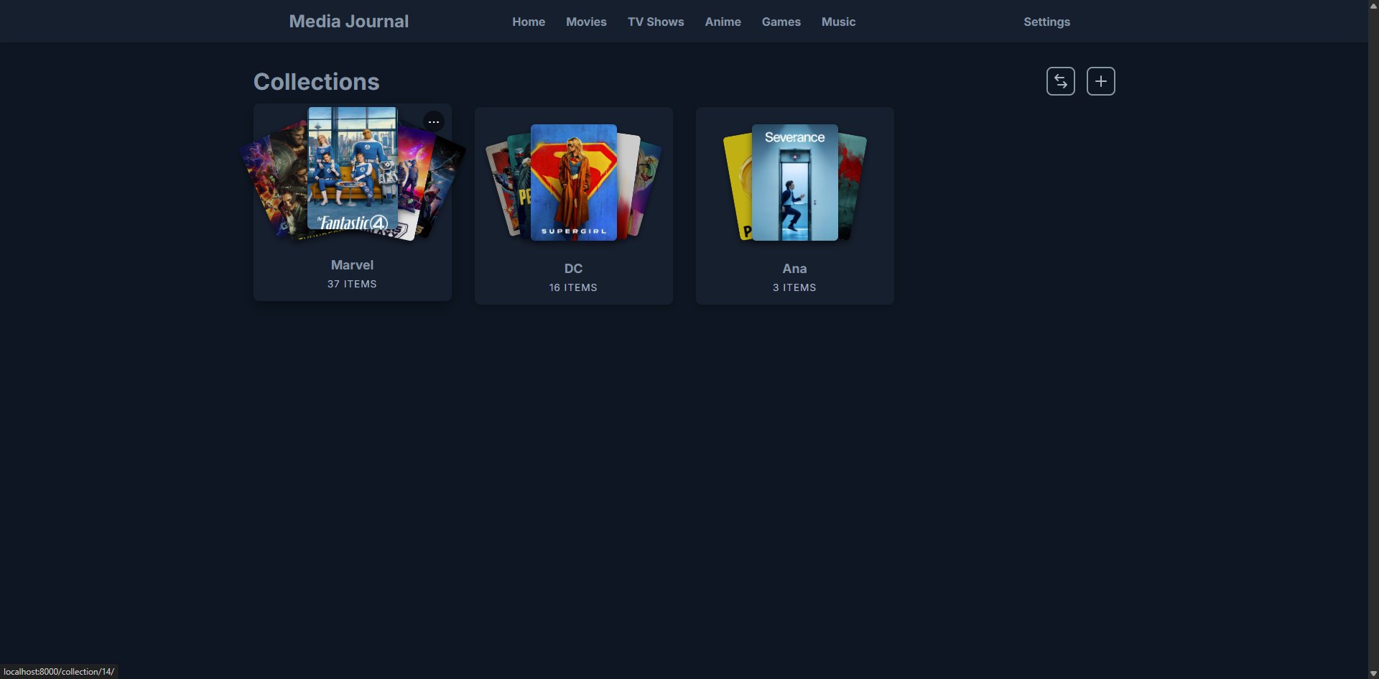Click the swap arrows icon next to Collections
The image size is (1379, 679).
coord(1060,81)
